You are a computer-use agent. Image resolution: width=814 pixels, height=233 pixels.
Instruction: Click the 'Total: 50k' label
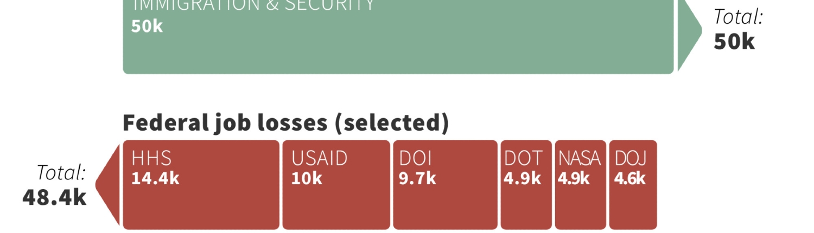point(737,30)
